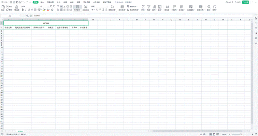Click the Paste clipboard icon
Screen dimensions: 258x136
click(x=3, y=7)
